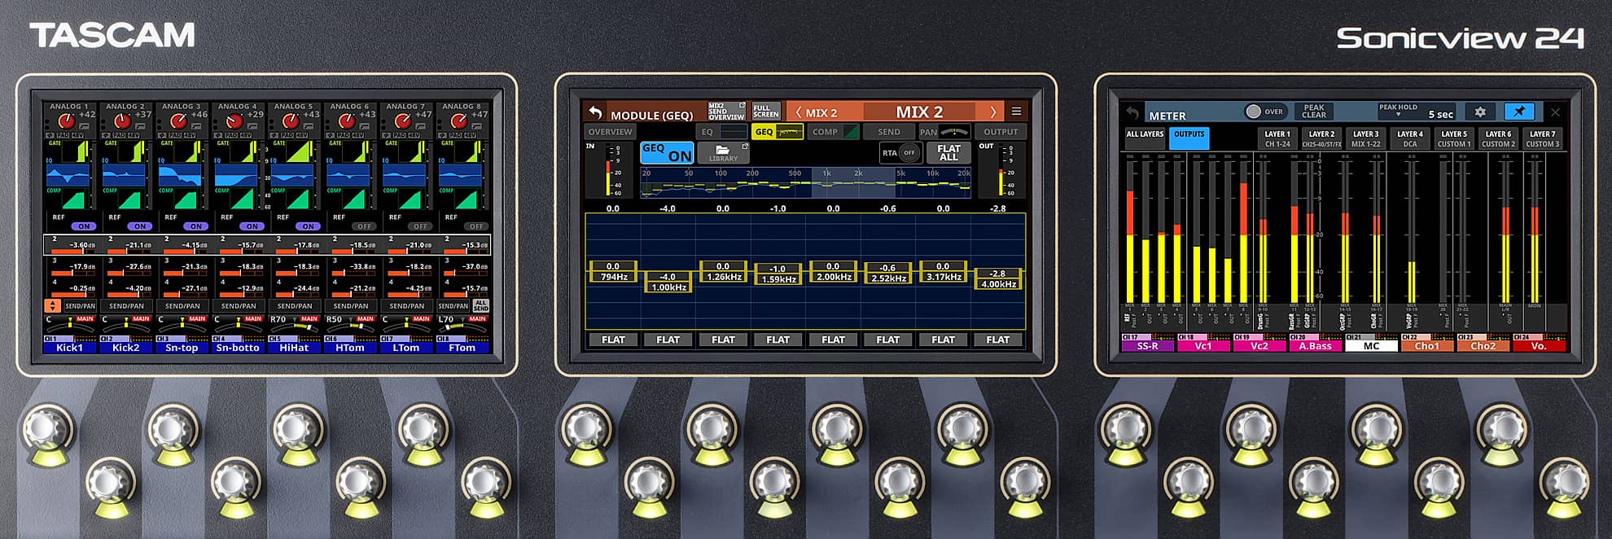Adjust the 1.00kHz GEQ band slider
1612x539 pixels.
[668, 282]
